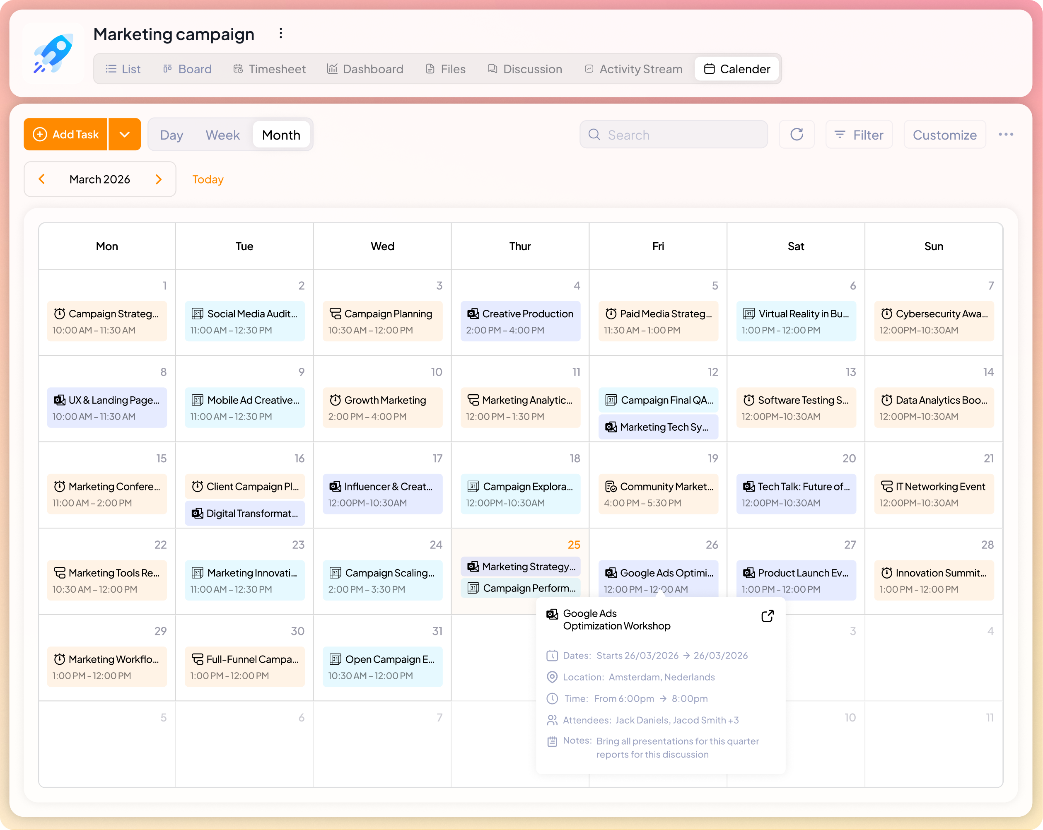Open the project options kebab menu
The width and height of the screenshot is (1043, 830).
click(x=280, y=34)
